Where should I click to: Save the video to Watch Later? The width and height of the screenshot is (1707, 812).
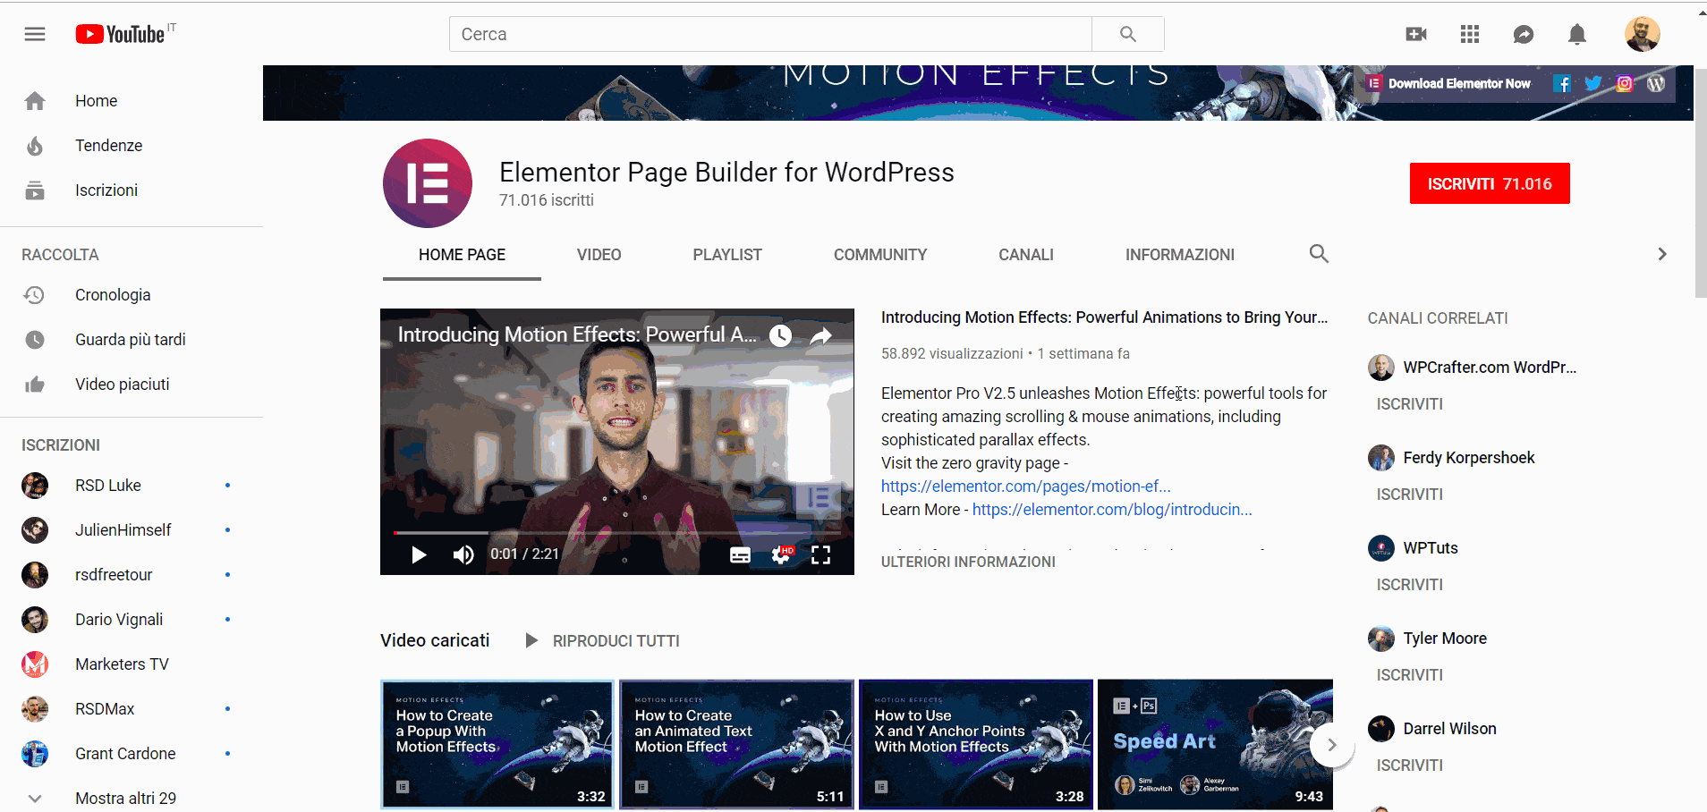tap(779, 334)
